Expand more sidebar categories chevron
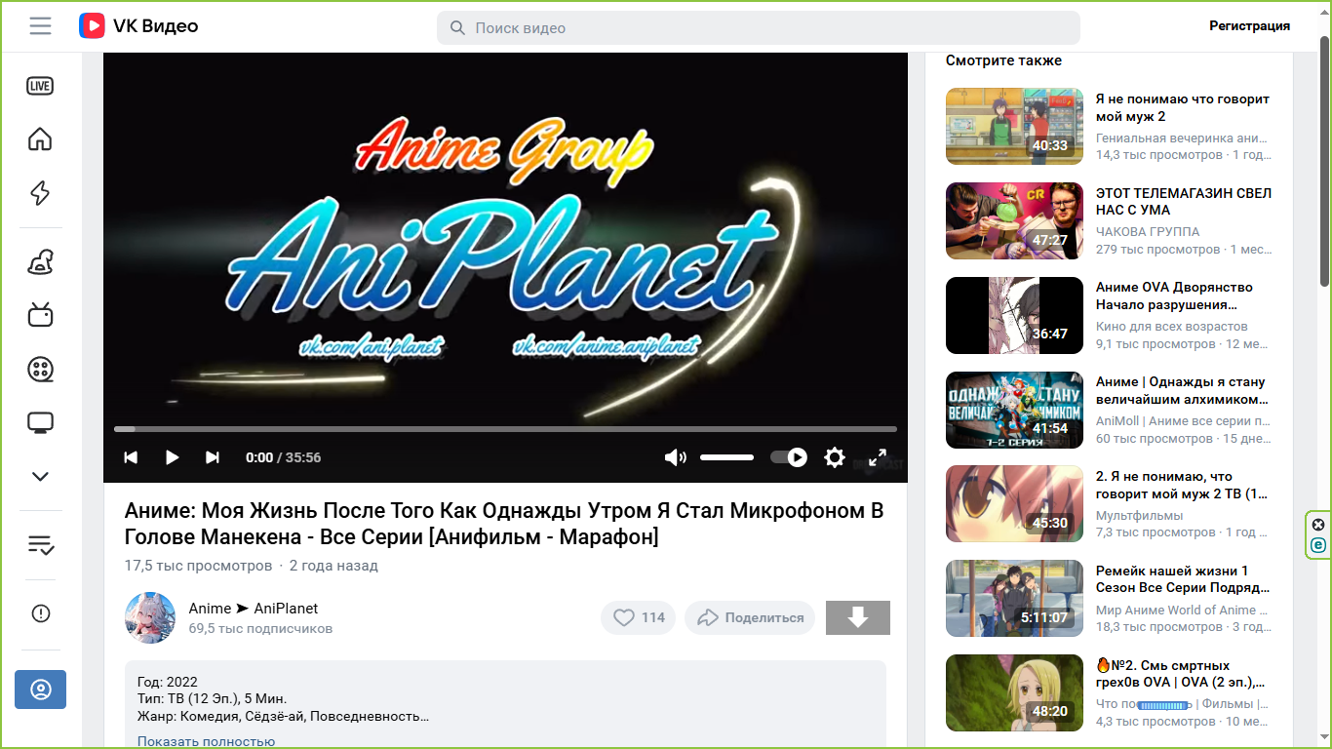 [x=40, y=477]
